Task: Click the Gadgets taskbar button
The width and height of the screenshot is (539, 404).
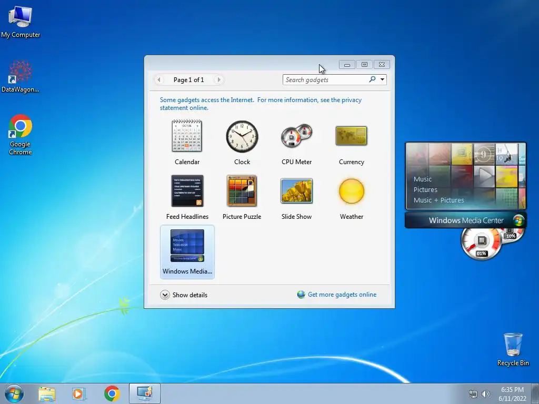Action: pyautogui.click(x=145, y=393)
